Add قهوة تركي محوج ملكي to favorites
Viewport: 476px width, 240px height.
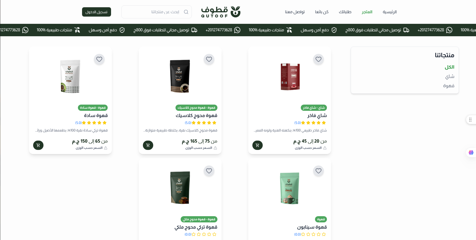209,171
